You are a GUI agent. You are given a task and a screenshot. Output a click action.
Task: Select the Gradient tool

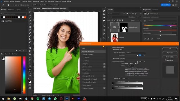pyautogui.click(x=30, y=48)
